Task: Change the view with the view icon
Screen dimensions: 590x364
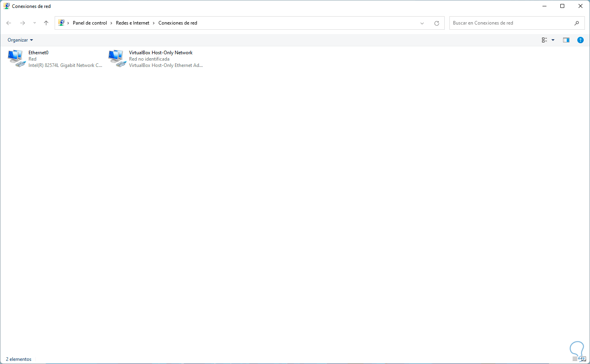Action: (x=544, y=40)
